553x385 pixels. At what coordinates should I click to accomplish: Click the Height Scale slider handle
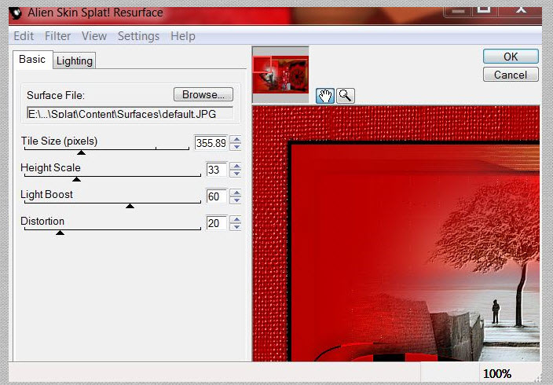click(x=76, y=179)
